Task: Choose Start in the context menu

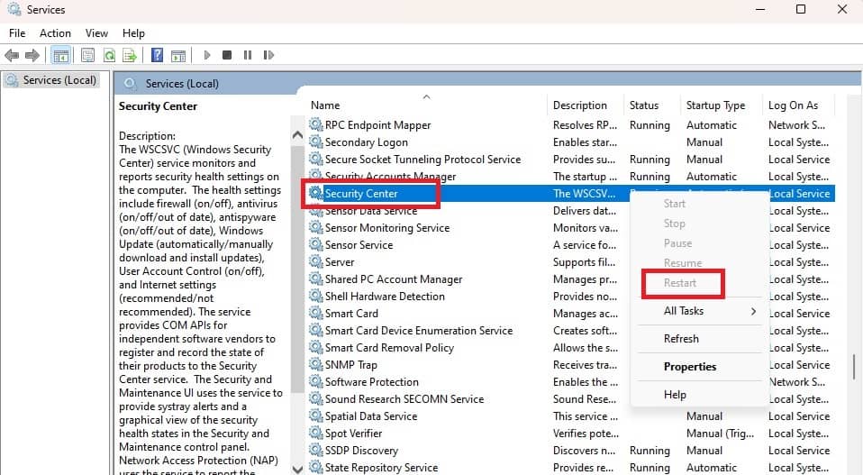Action: [x=674, y=204]
